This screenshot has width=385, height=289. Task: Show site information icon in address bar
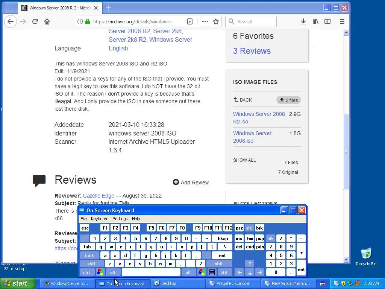(x=80, y=21)
